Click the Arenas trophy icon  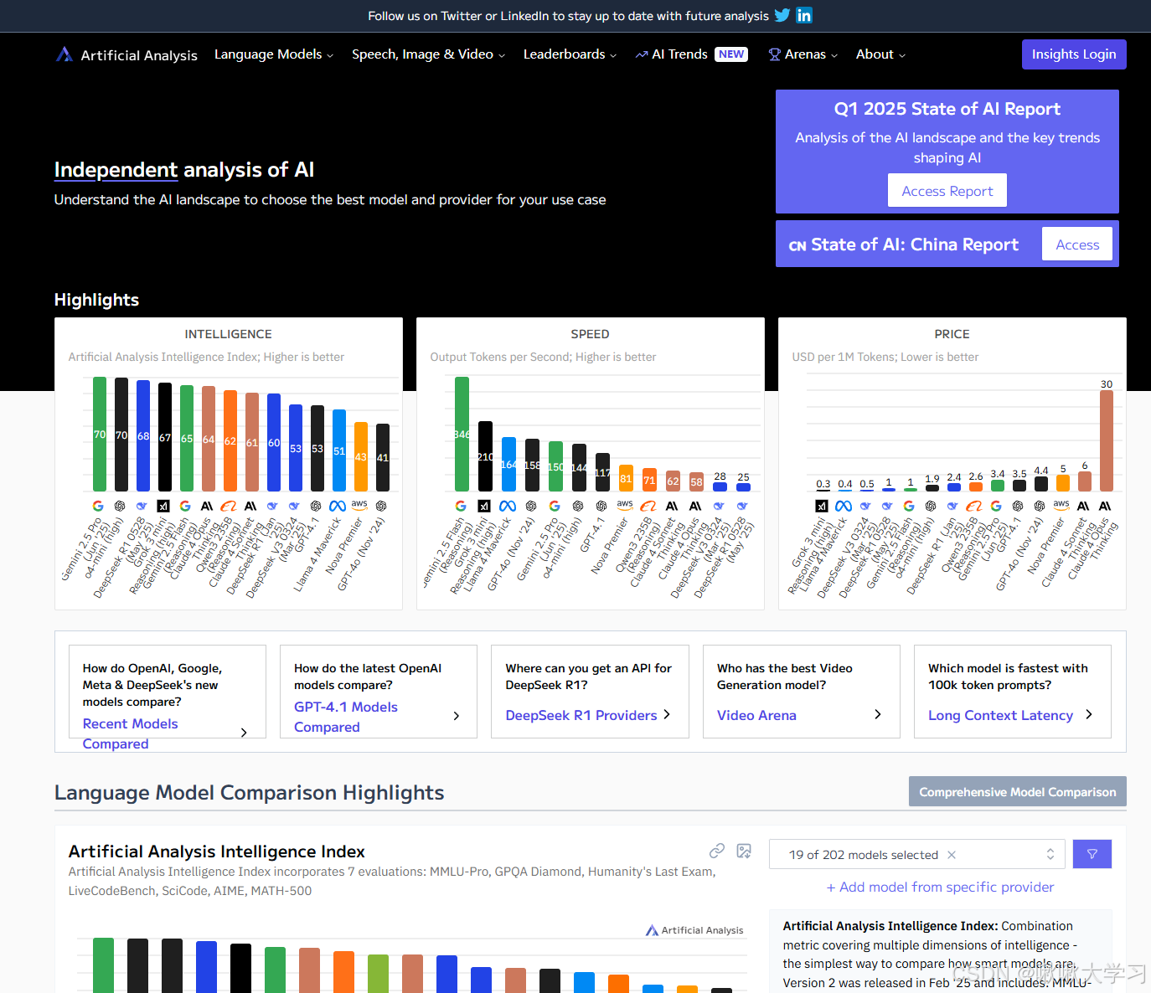click(x=775, y=54)
